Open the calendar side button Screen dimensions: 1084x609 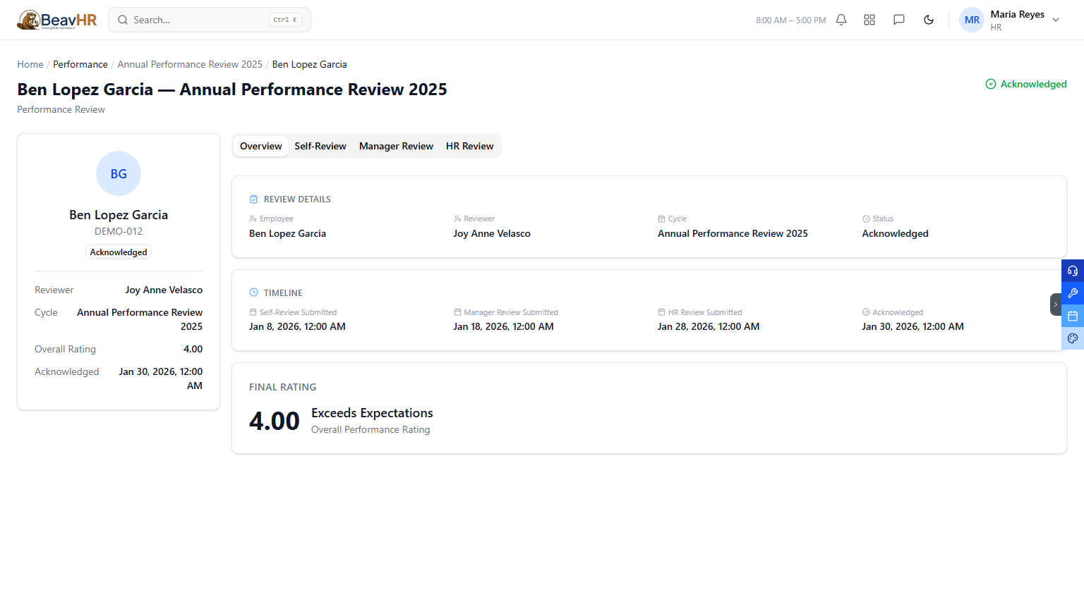click(x=1073, y=316)
